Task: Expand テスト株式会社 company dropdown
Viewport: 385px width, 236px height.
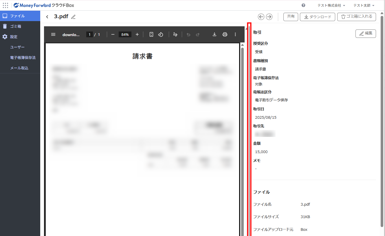Action: point(331,5)
